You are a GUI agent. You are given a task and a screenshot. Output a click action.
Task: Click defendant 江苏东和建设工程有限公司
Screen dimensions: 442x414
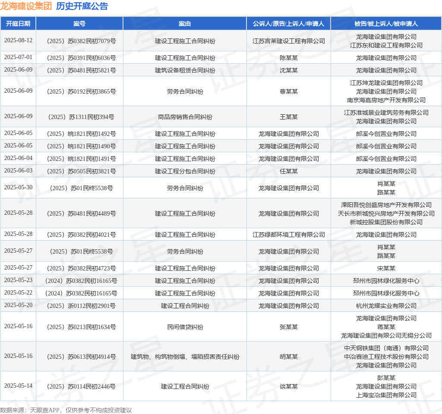tap(386, 45)
